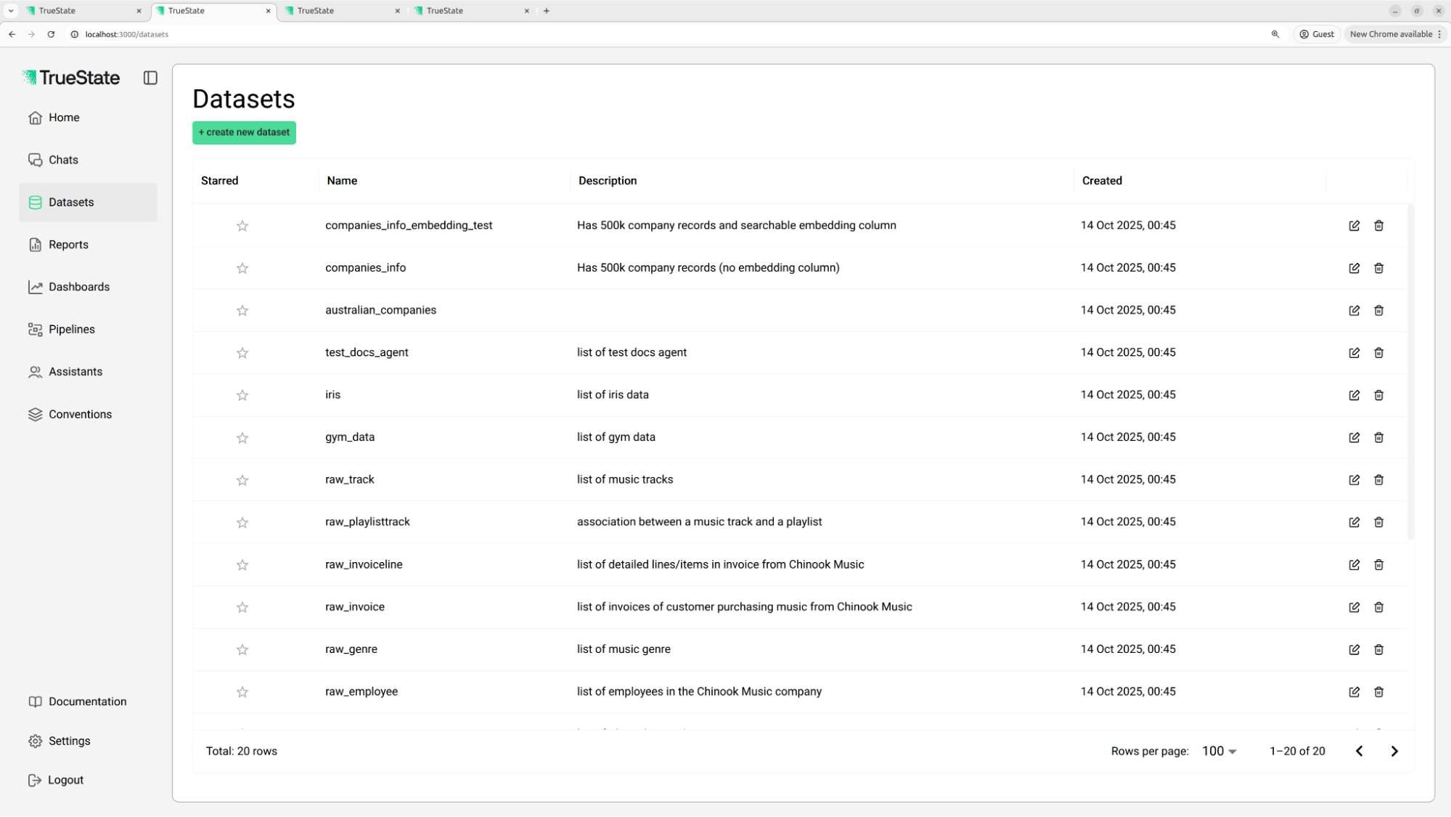Open the rows per page dropdown

[x=1219, y=751]
